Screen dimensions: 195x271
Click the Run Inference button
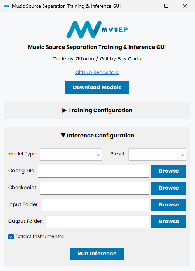click(97, 254)
